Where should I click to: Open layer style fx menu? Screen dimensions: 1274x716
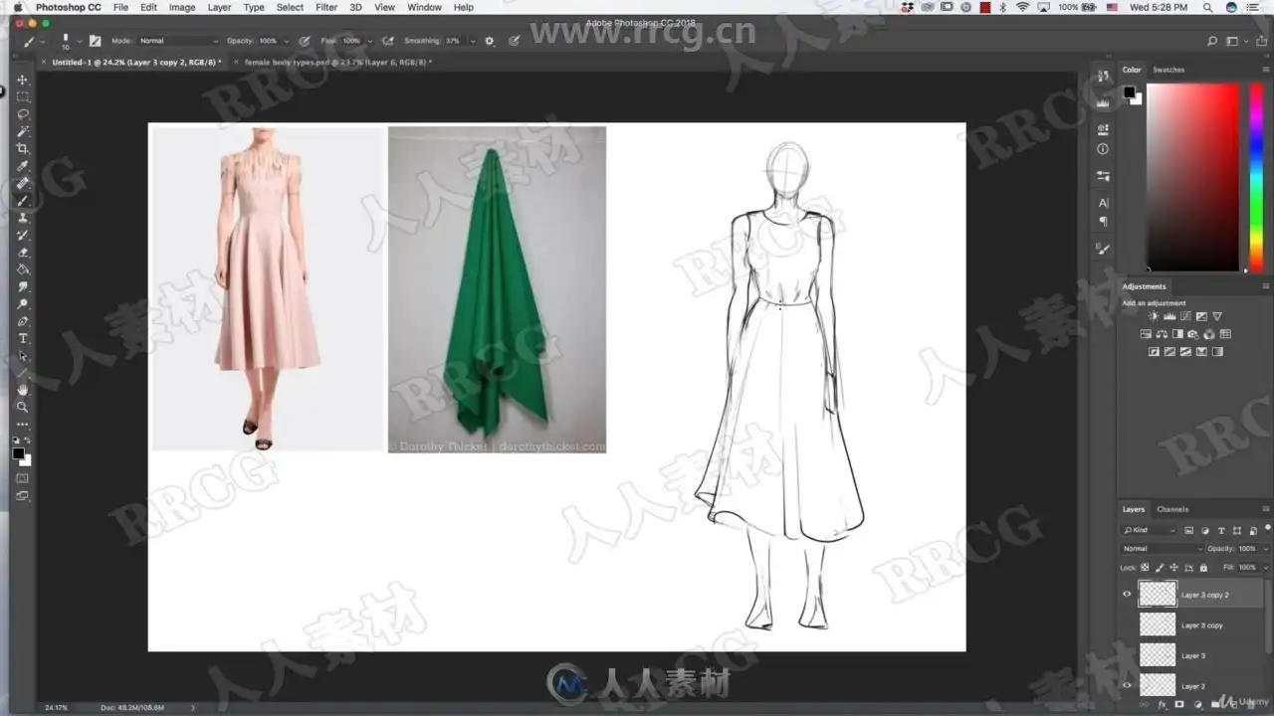1162,705
